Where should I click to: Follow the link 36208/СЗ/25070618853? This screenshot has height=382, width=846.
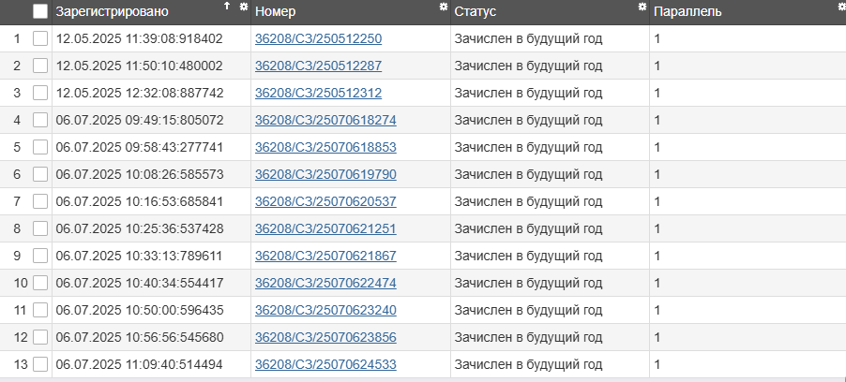(325, 148)
